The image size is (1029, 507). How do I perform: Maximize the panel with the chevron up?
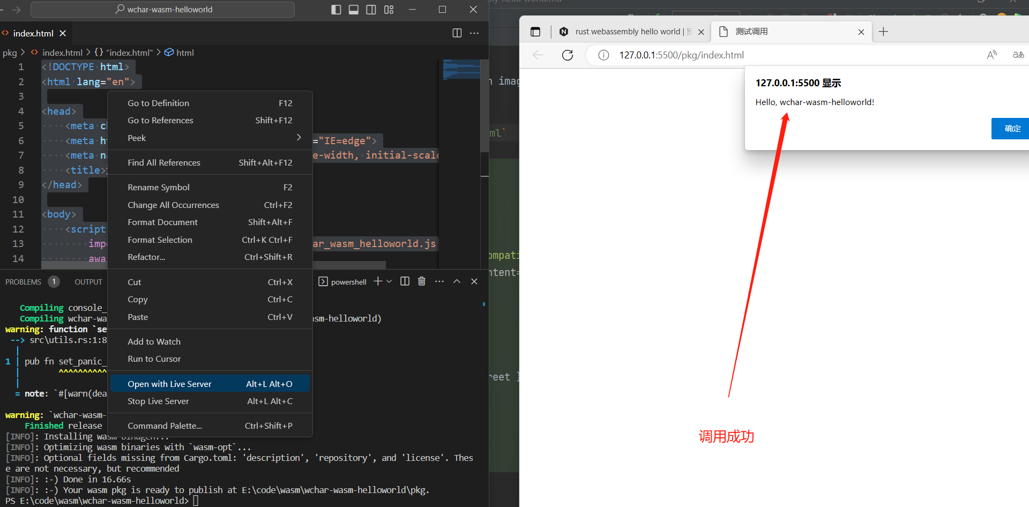457,281
